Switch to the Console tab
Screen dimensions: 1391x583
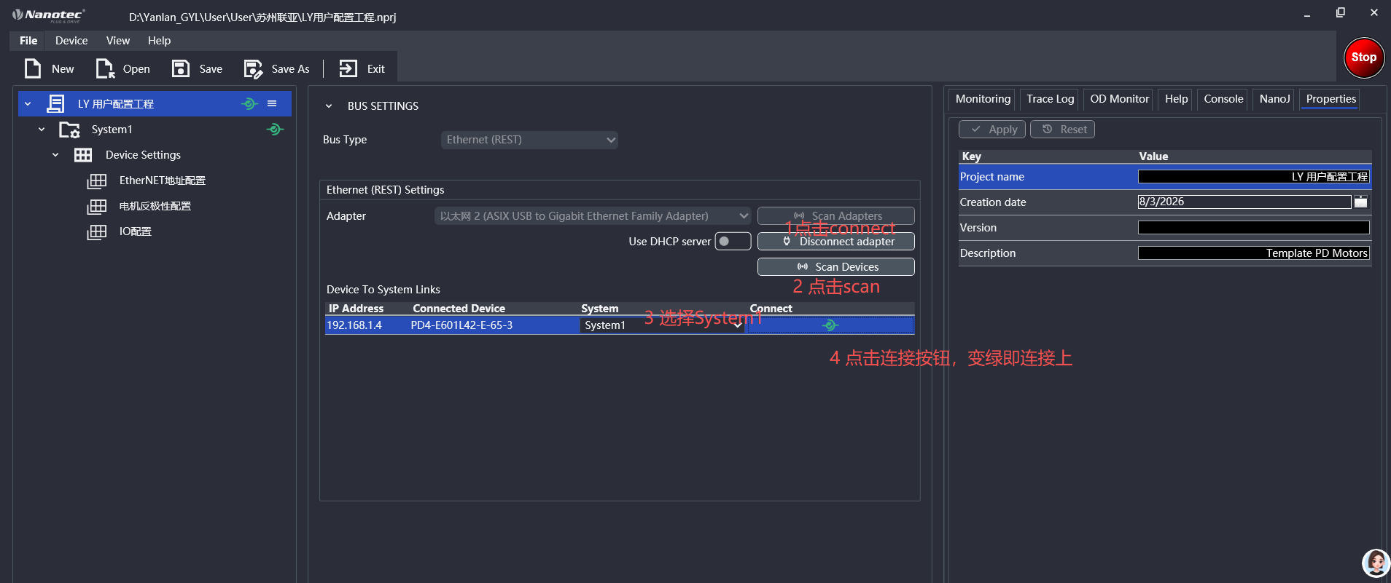(1223, 99)
